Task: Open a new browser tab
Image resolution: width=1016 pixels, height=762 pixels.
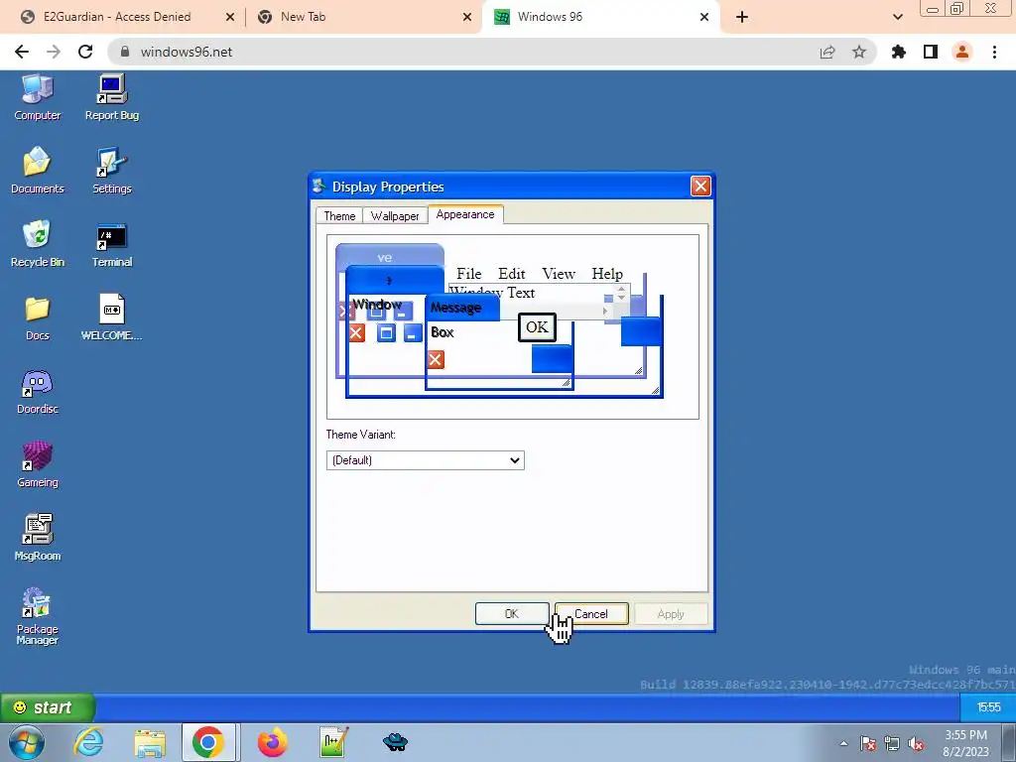Action: tap(742, 17)
